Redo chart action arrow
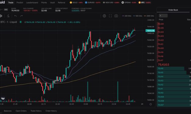This screenshot has width=191, height=114. (21, 16)
